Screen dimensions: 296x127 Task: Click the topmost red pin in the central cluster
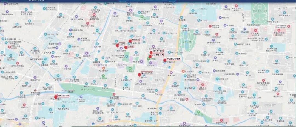[130, 41]
